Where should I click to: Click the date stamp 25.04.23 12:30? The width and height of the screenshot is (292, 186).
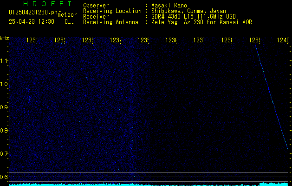(32, 22)
